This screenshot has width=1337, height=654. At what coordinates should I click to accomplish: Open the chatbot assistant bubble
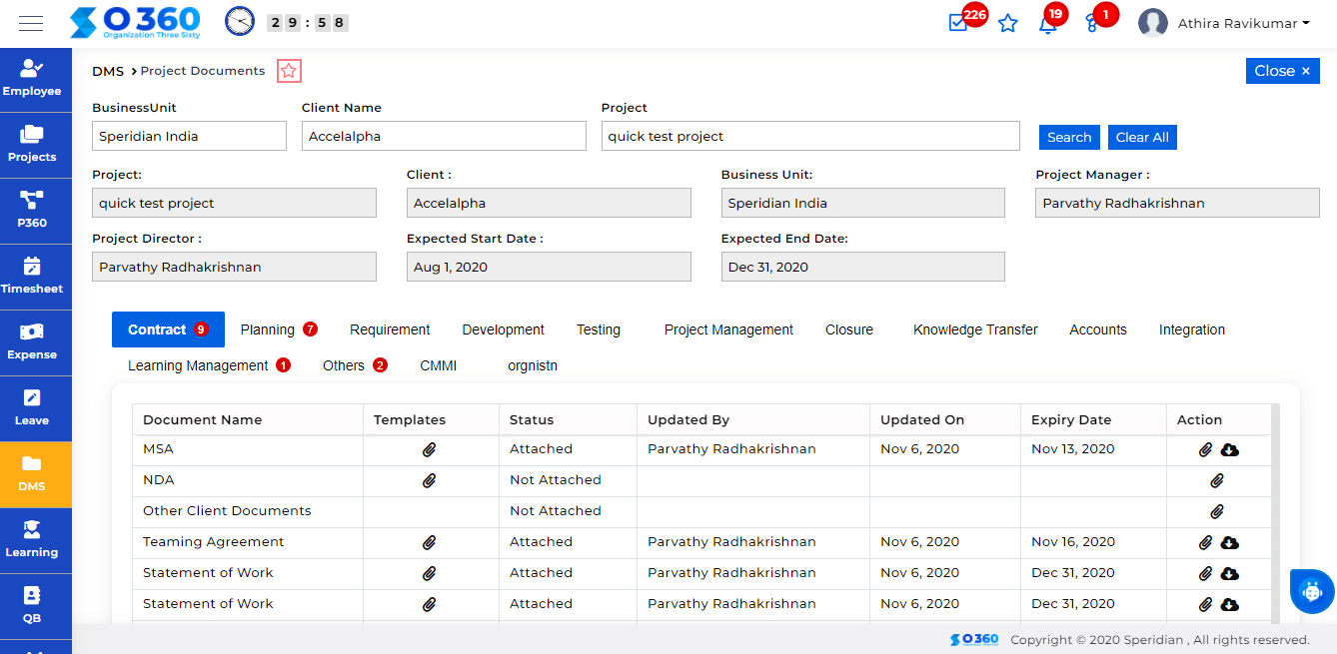click(1310, 591)
